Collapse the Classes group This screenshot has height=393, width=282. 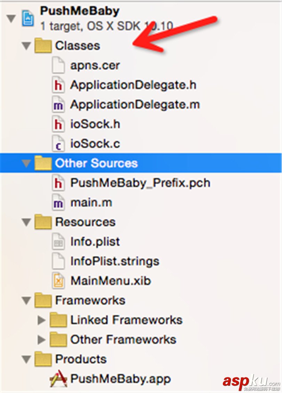pos(26,46)
